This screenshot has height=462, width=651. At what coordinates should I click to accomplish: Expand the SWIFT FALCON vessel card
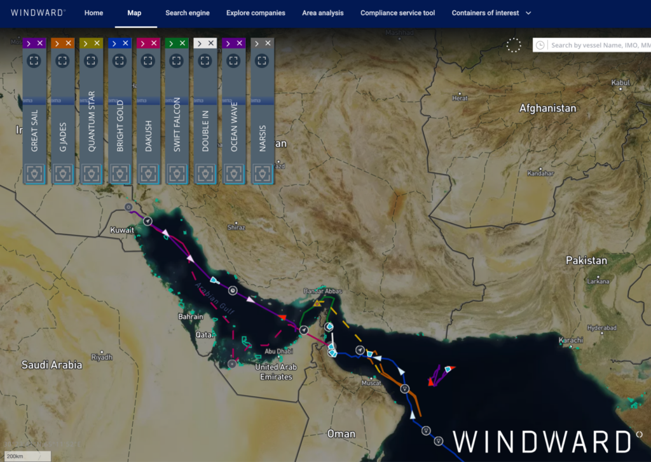point(171,43)
